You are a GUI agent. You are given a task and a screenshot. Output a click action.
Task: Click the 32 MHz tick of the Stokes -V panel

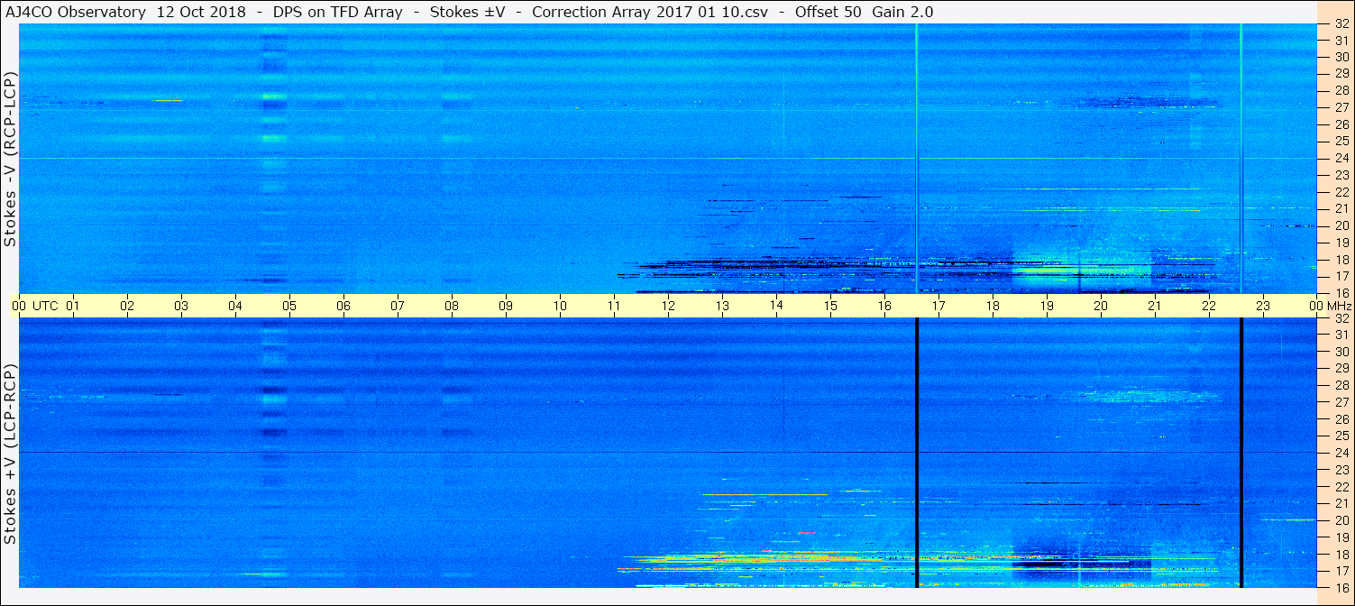click(1341, 24)
